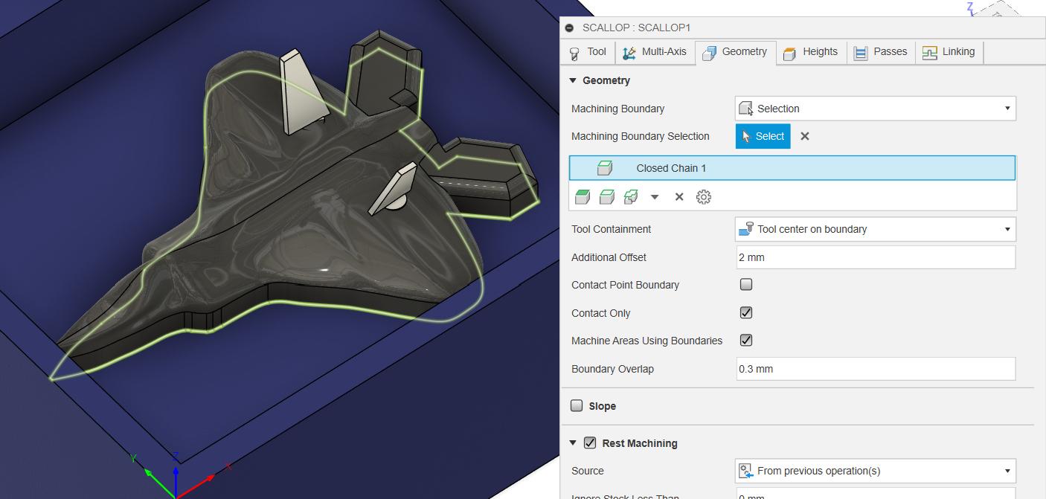Edit the Additional Offset field
Image resolution: width=1046 pixels, height=499 pixels.
tap(876, 257)
